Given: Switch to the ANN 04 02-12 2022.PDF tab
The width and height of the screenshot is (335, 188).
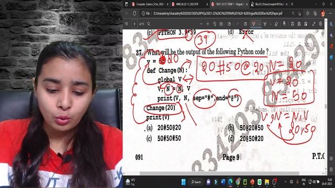Looking at the screenshot, I should tap(187, 4).
